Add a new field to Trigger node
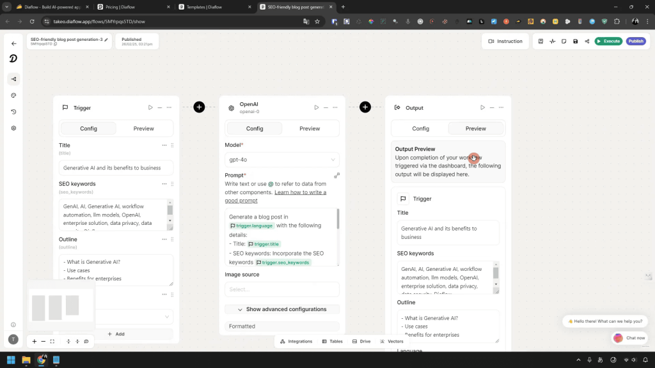This screenshot has width=655, height=368. tap(116, 333)
